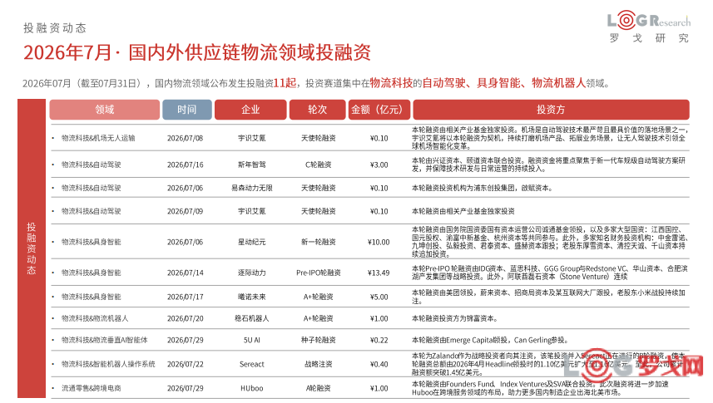This screenshot has height=403, width=713.
Task: Click the C轮融资 round cell
Action: 319,165
